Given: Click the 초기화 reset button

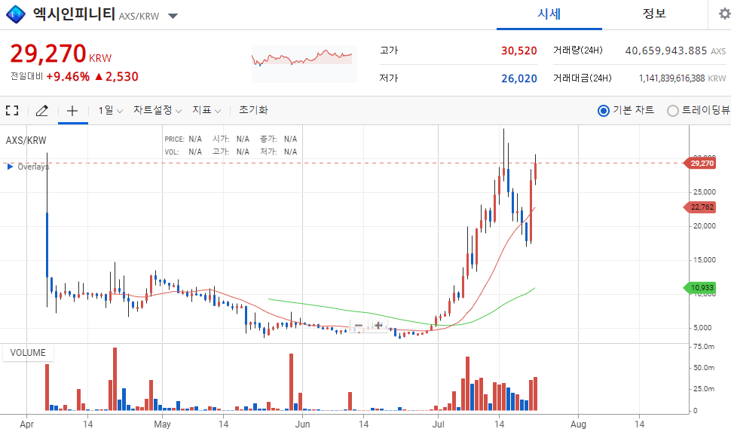Looking at the screenshot, I should pyautogui.click(x=253, y=110).
